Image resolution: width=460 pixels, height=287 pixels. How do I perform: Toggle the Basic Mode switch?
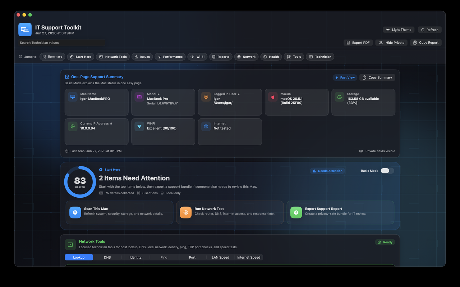(387, 171)
